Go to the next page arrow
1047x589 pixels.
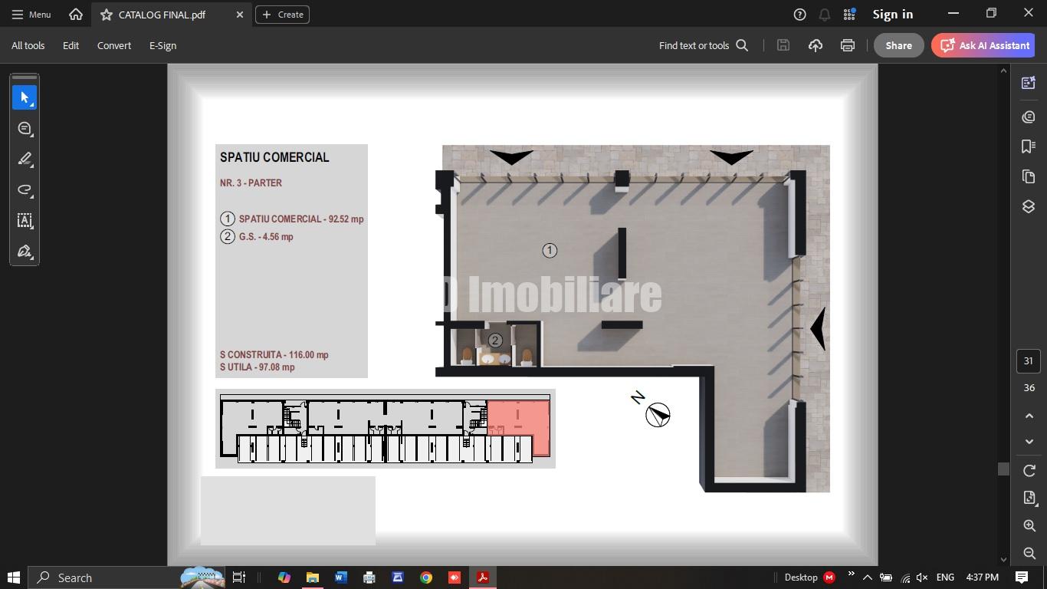(1029, 442)
